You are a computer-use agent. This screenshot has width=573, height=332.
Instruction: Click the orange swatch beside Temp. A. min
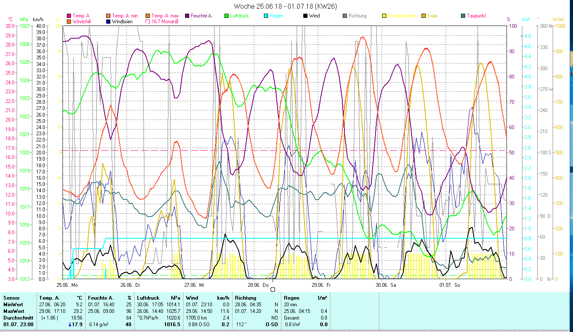tap(108, 16)
